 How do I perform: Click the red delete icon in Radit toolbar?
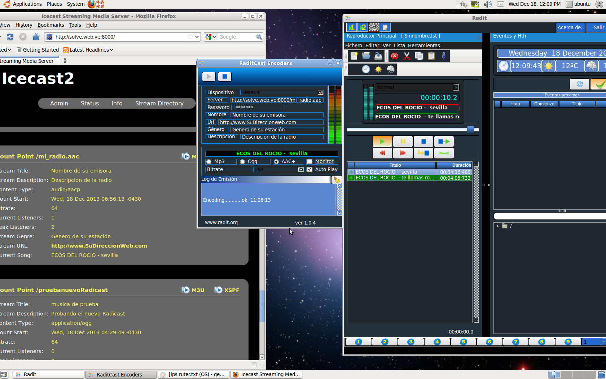395,56
